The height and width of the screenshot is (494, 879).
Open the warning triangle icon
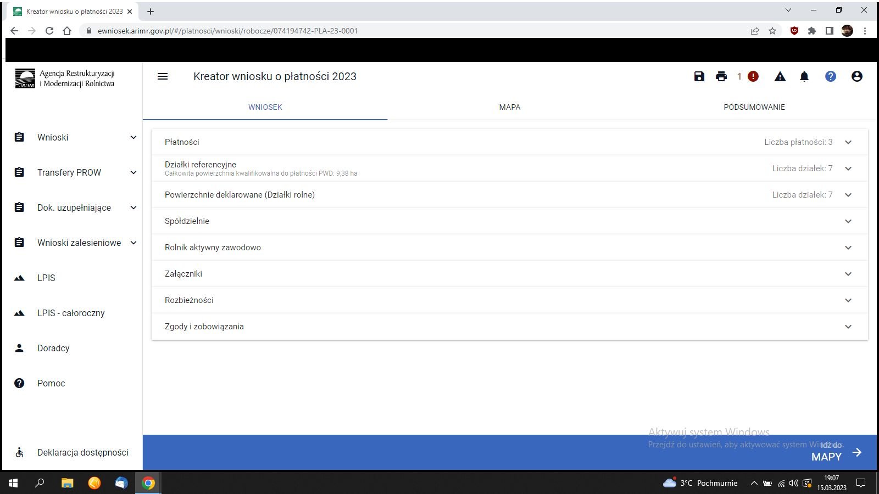pyautogui.click(x=780, y=77)
